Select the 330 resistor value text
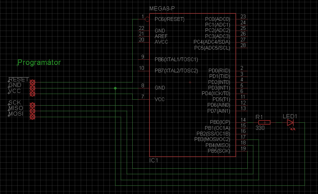Viewport: 318px width, 194px height. coord(260,128)
